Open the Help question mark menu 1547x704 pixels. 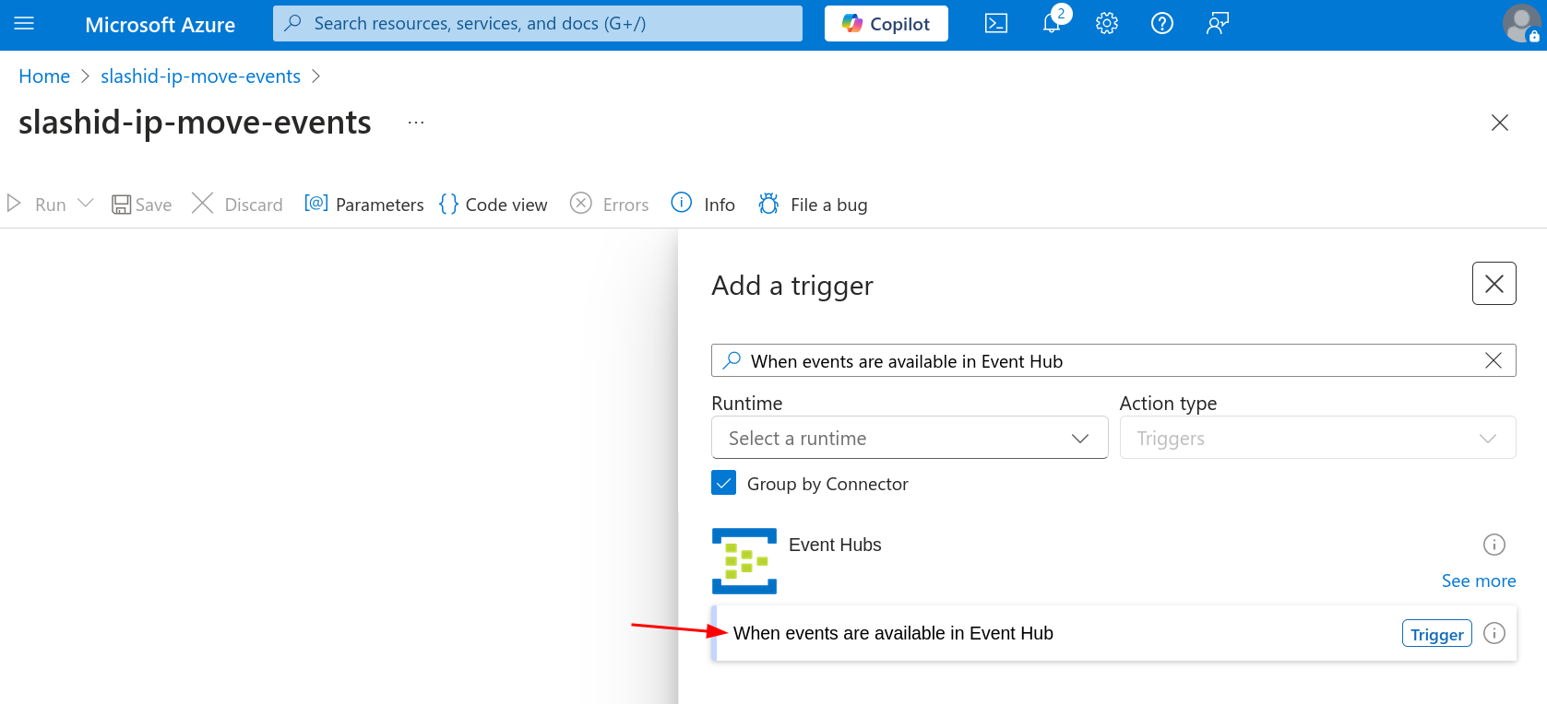pyautogui.click(x=1162, y=24)
